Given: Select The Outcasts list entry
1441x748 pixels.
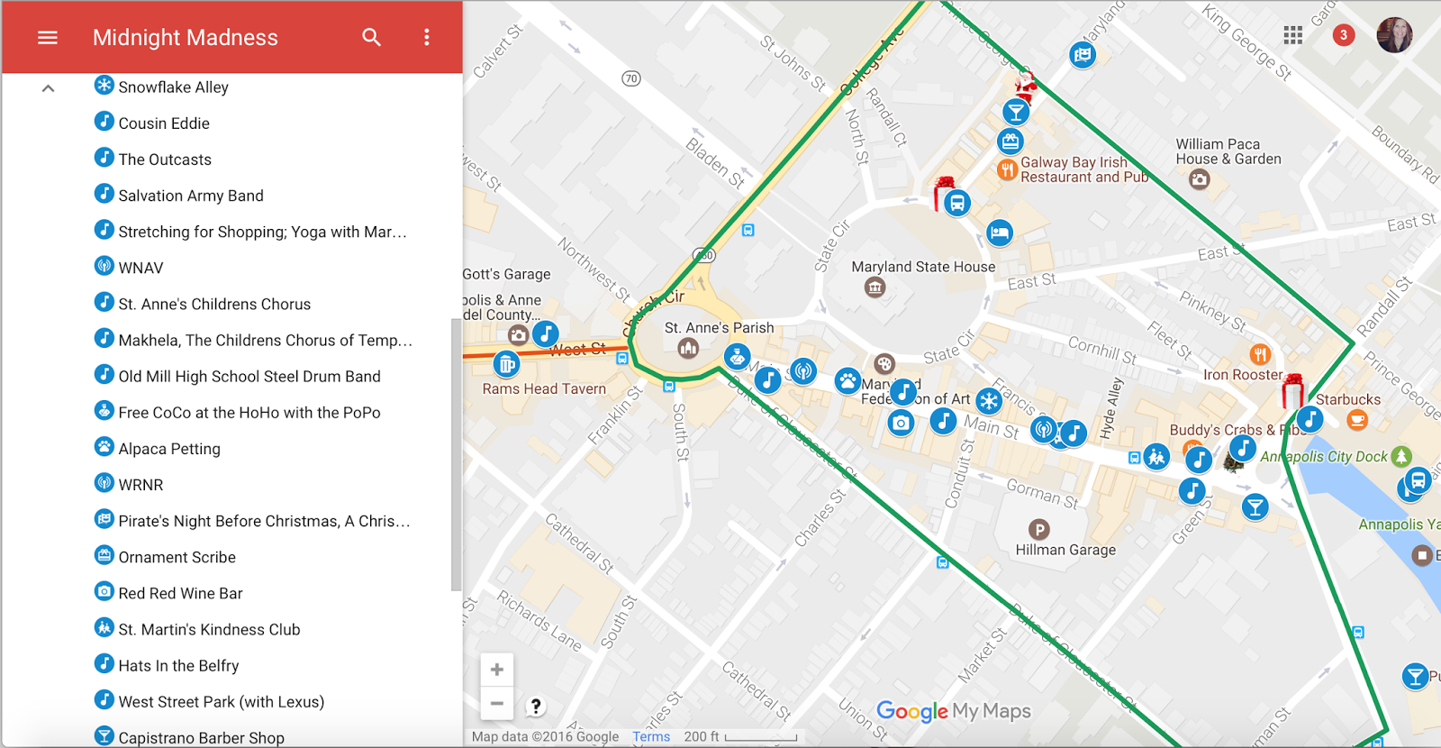Looking at the screenshot, I should (153, 159).
